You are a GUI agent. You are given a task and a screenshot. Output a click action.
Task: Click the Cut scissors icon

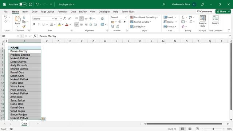coord(24,17)
